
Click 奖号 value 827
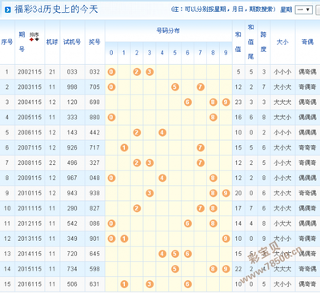[x=94, y=208]
